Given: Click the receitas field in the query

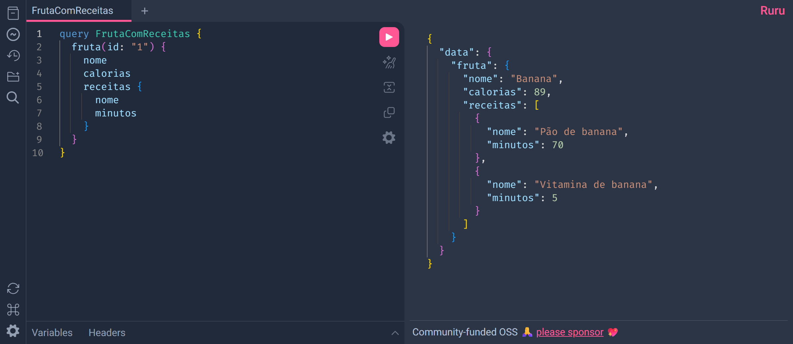Looking at the screenshot, I should click(x=107, y=87).
